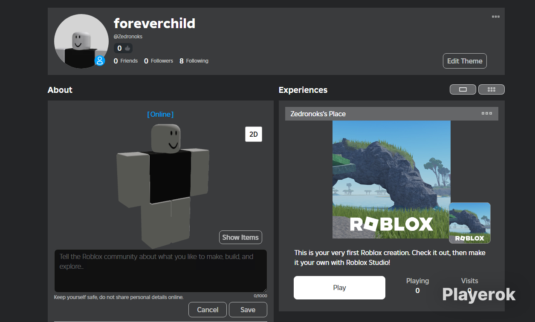Click the thumbs-up likes badge
Image resolution: width=535 pixels, height=322 pixels.
click(123, 48)
